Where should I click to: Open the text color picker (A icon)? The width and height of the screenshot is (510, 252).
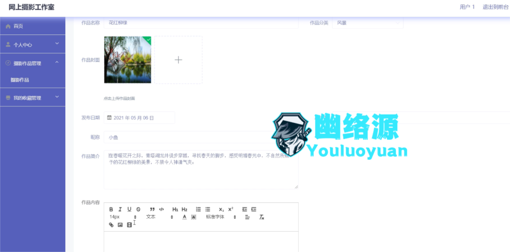pyautogui.click(x=184, y=217)
